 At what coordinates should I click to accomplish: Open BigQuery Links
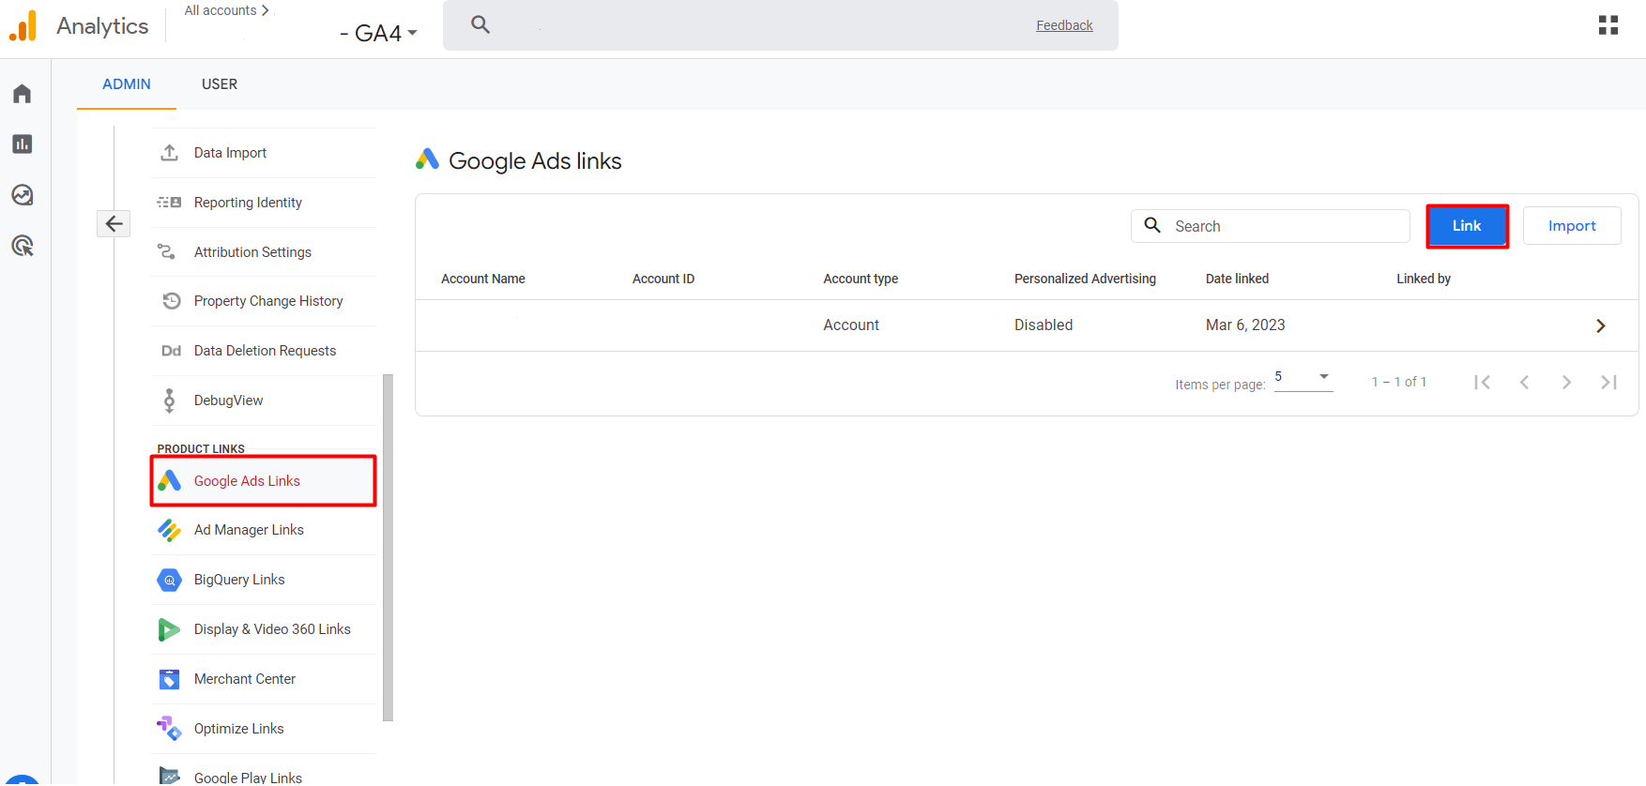tap(239, 580)
